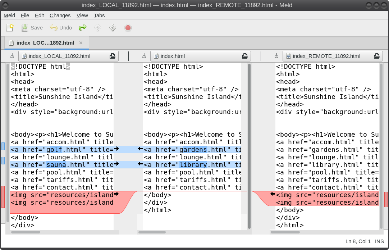Click the browse icon in the index_REMOTE_11892.html chooser

pos(376,56)
